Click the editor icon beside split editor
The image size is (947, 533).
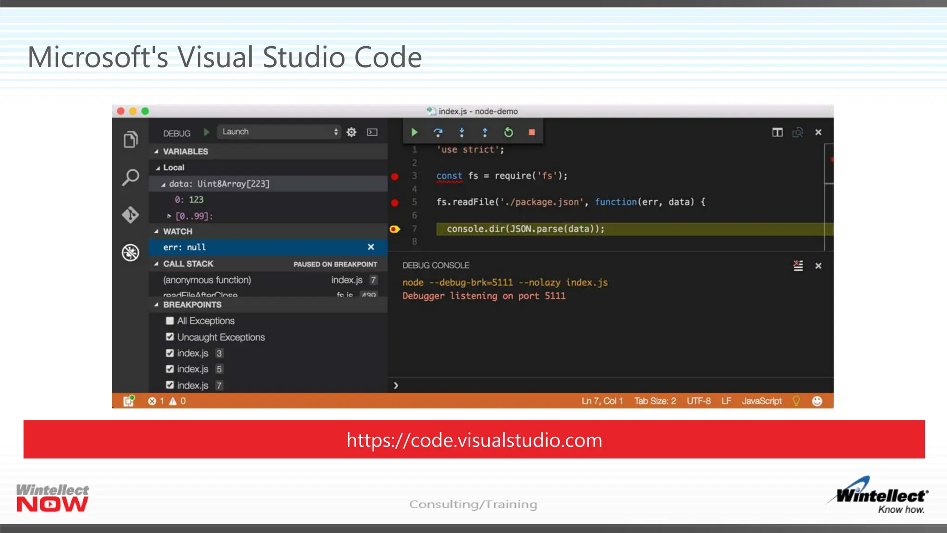pyautogui.click(x=798, y=132)
